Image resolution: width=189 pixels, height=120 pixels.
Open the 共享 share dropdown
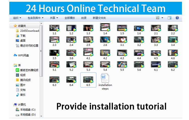[x=54, y=18]
